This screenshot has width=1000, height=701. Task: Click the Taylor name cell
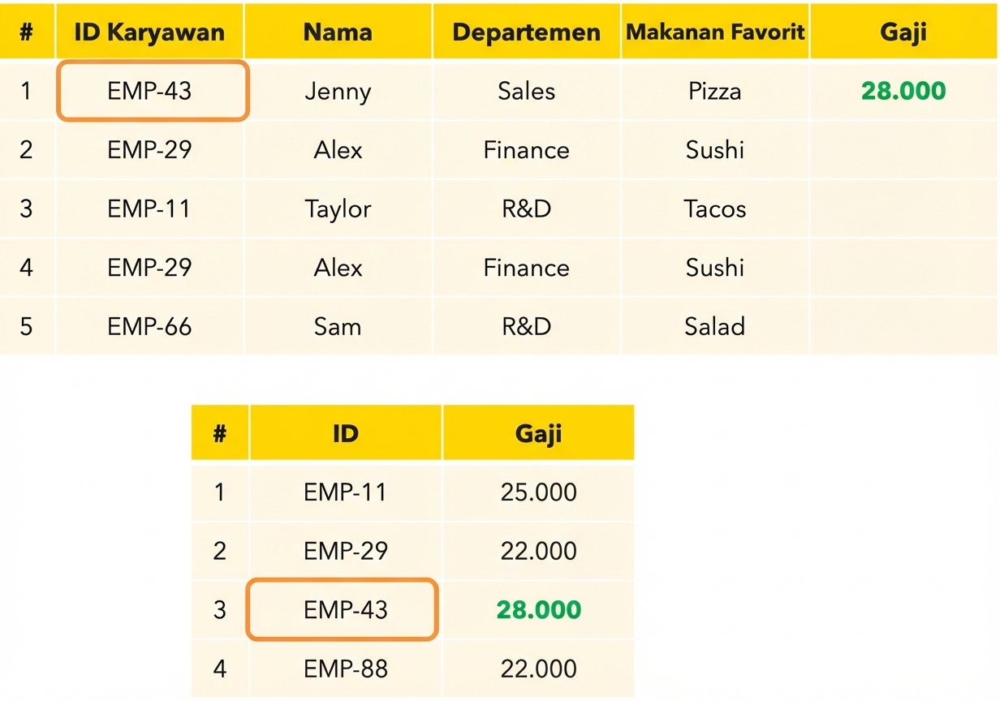[338, 209]
